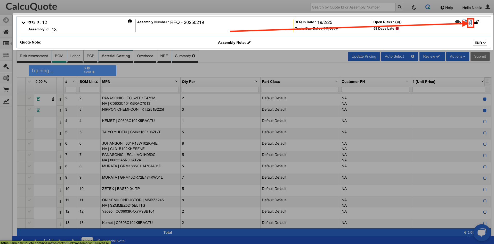Click the Part Class filter input box

point(300,90)
